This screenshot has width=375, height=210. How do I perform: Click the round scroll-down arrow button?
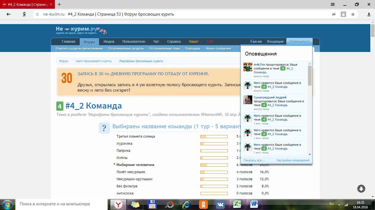click(x=361, y=189)
